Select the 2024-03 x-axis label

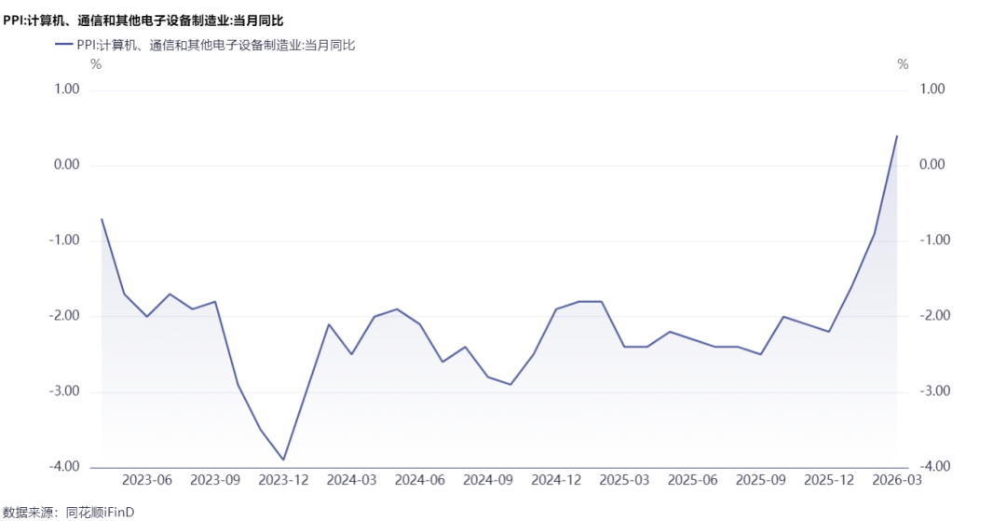pyautogui.click(x=351, y=480)
